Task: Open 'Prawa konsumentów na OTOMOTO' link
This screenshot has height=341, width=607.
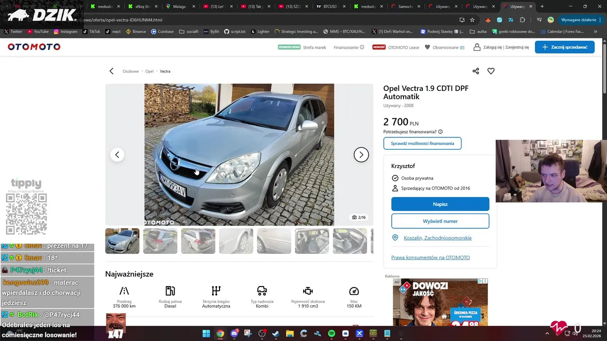Action: [x=431, y=258]
